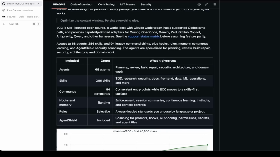Click the Hooks and memory cell

(x=72, y=103)
